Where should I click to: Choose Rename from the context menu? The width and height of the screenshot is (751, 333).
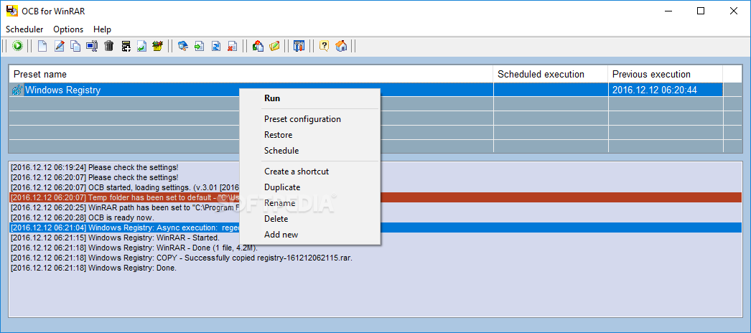point(309,203)
